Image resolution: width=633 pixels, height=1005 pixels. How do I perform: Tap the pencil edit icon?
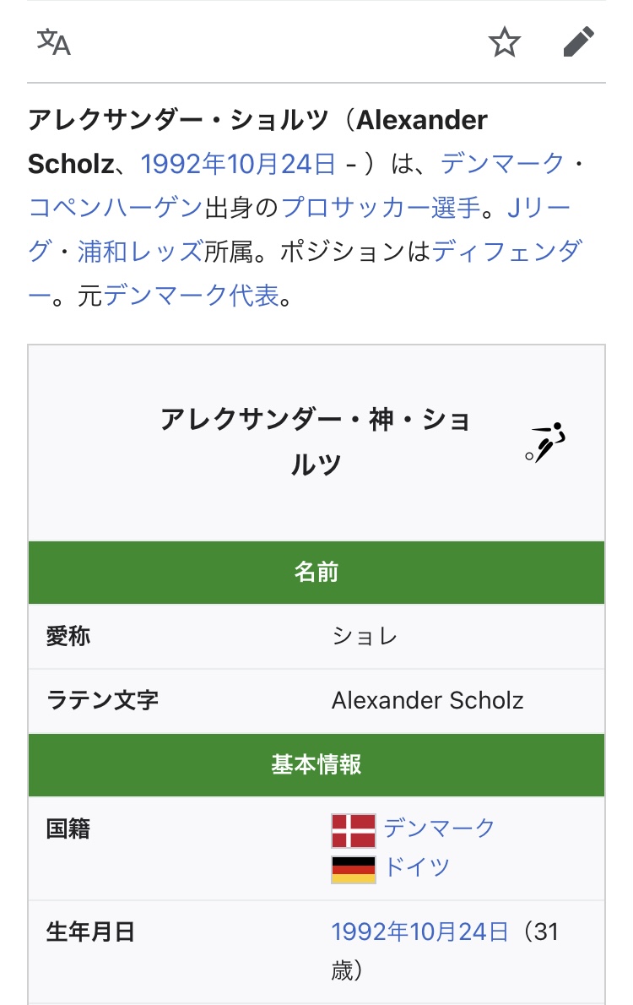pos(579,41)
